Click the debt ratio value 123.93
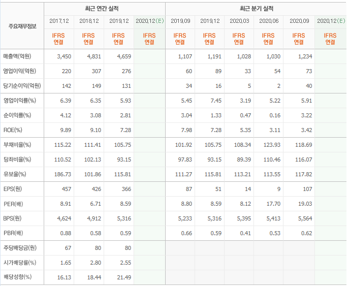Viewport: 348px width, 286px height. click(272, 145)
